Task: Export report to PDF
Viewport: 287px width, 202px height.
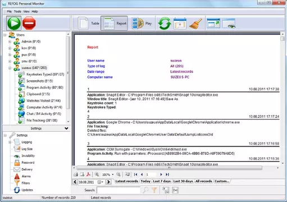Action: [88, 175]
